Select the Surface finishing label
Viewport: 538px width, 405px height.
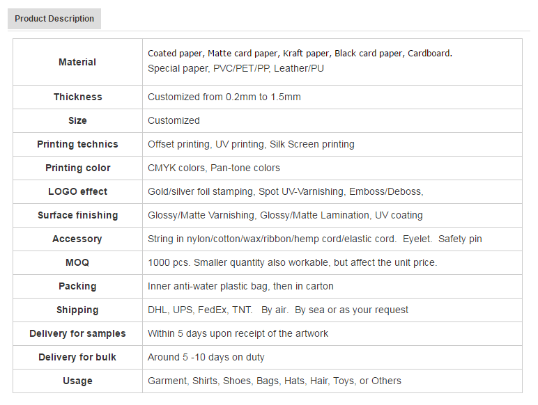pos(78,215)
